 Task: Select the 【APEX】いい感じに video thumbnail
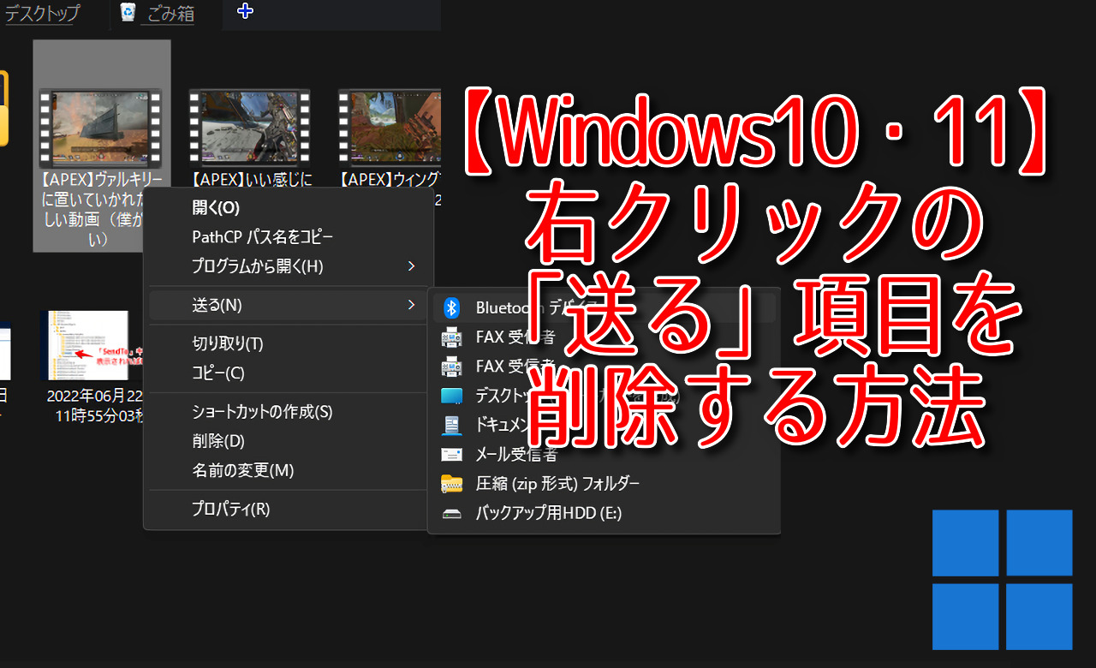click(x=250, y=128)
